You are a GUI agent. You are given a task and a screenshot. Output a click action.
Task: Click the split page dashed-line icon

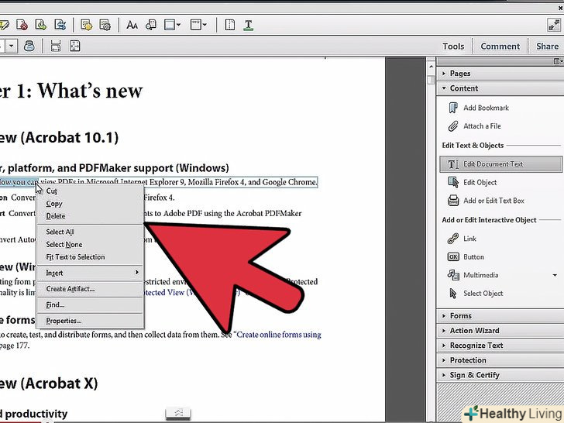tap(230, 25)
